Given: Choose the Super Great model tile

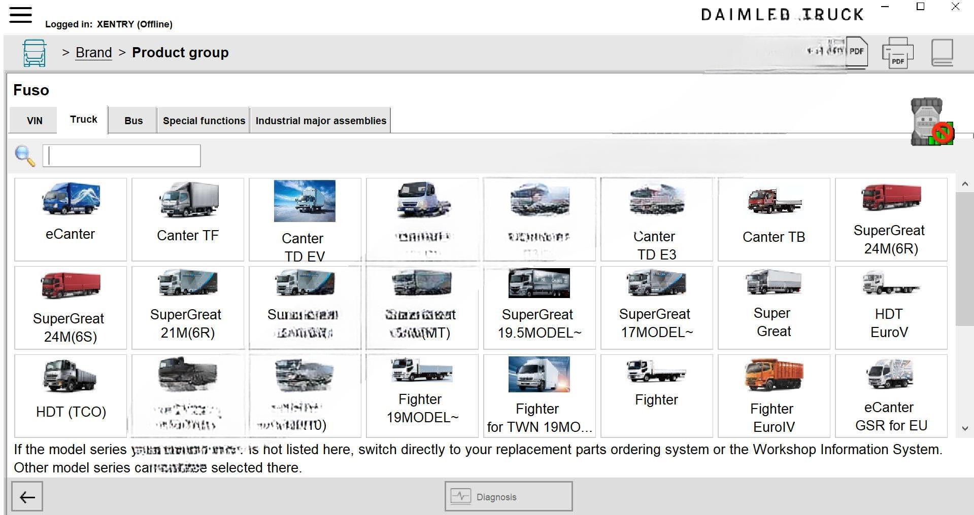Looking at the screenshot, I should (x=774, y=308).
